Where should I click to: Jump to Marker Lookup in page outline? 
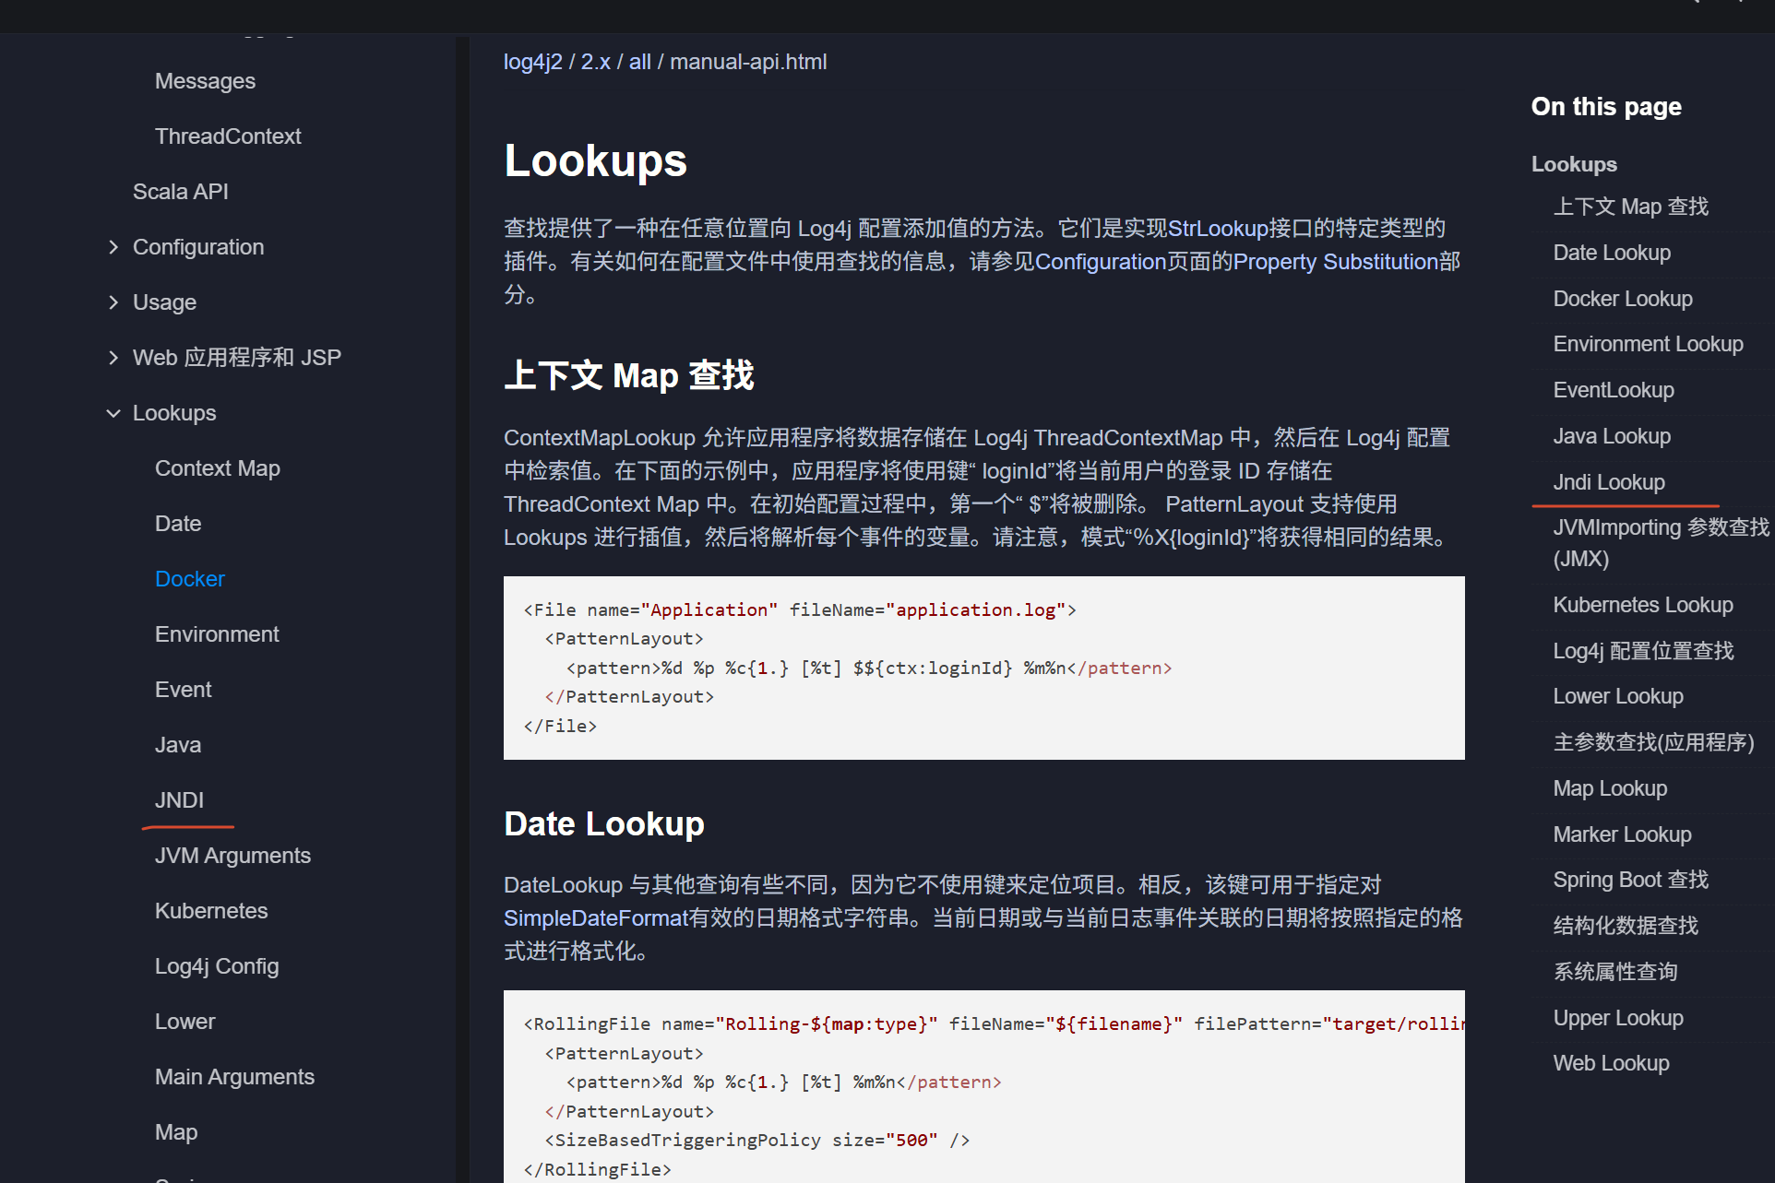(1622, 834)
